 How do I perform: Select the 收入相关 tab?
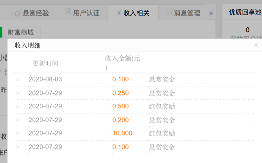pos(133,13)
